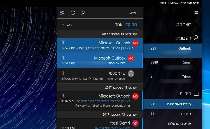Click the folders icon
210x129 pixels.
pyautogui.click(x=196, y=93)
